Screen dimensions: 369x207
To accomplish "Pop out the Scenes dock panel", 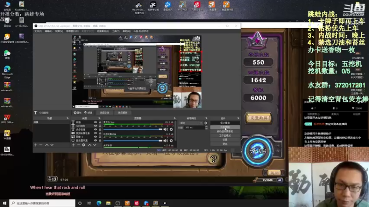I will pos(67,118).
